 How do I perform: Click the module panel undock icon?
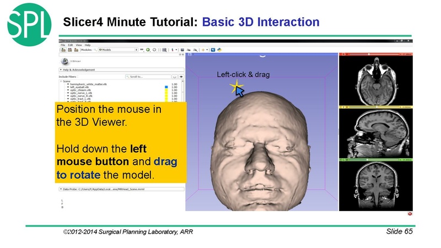click(180, 54)
